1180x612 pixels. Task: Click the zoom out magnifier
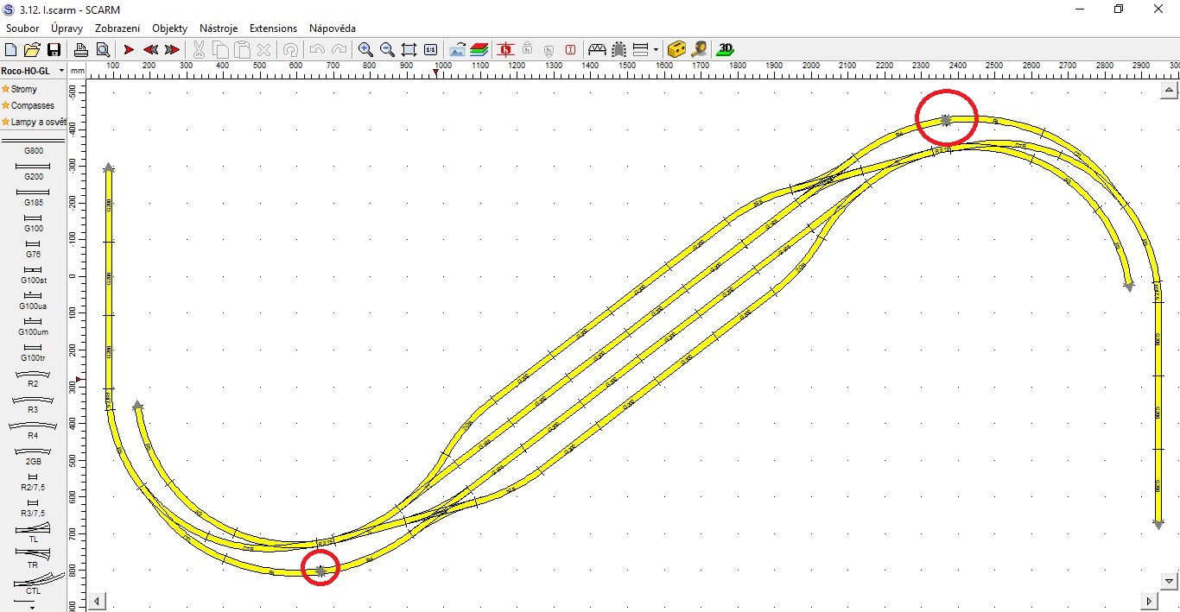[387, 50]
